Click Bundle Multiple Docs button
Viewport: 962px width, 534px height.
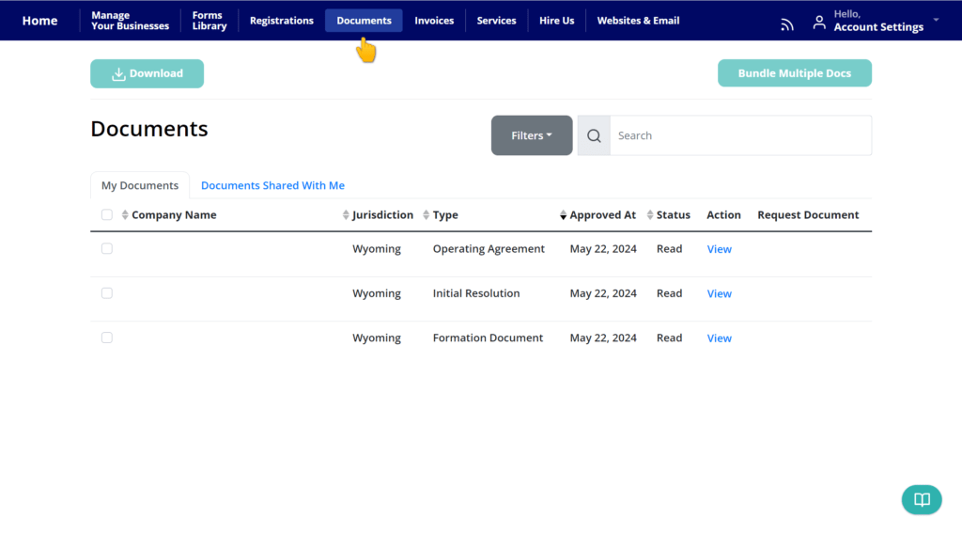[795, 73]
